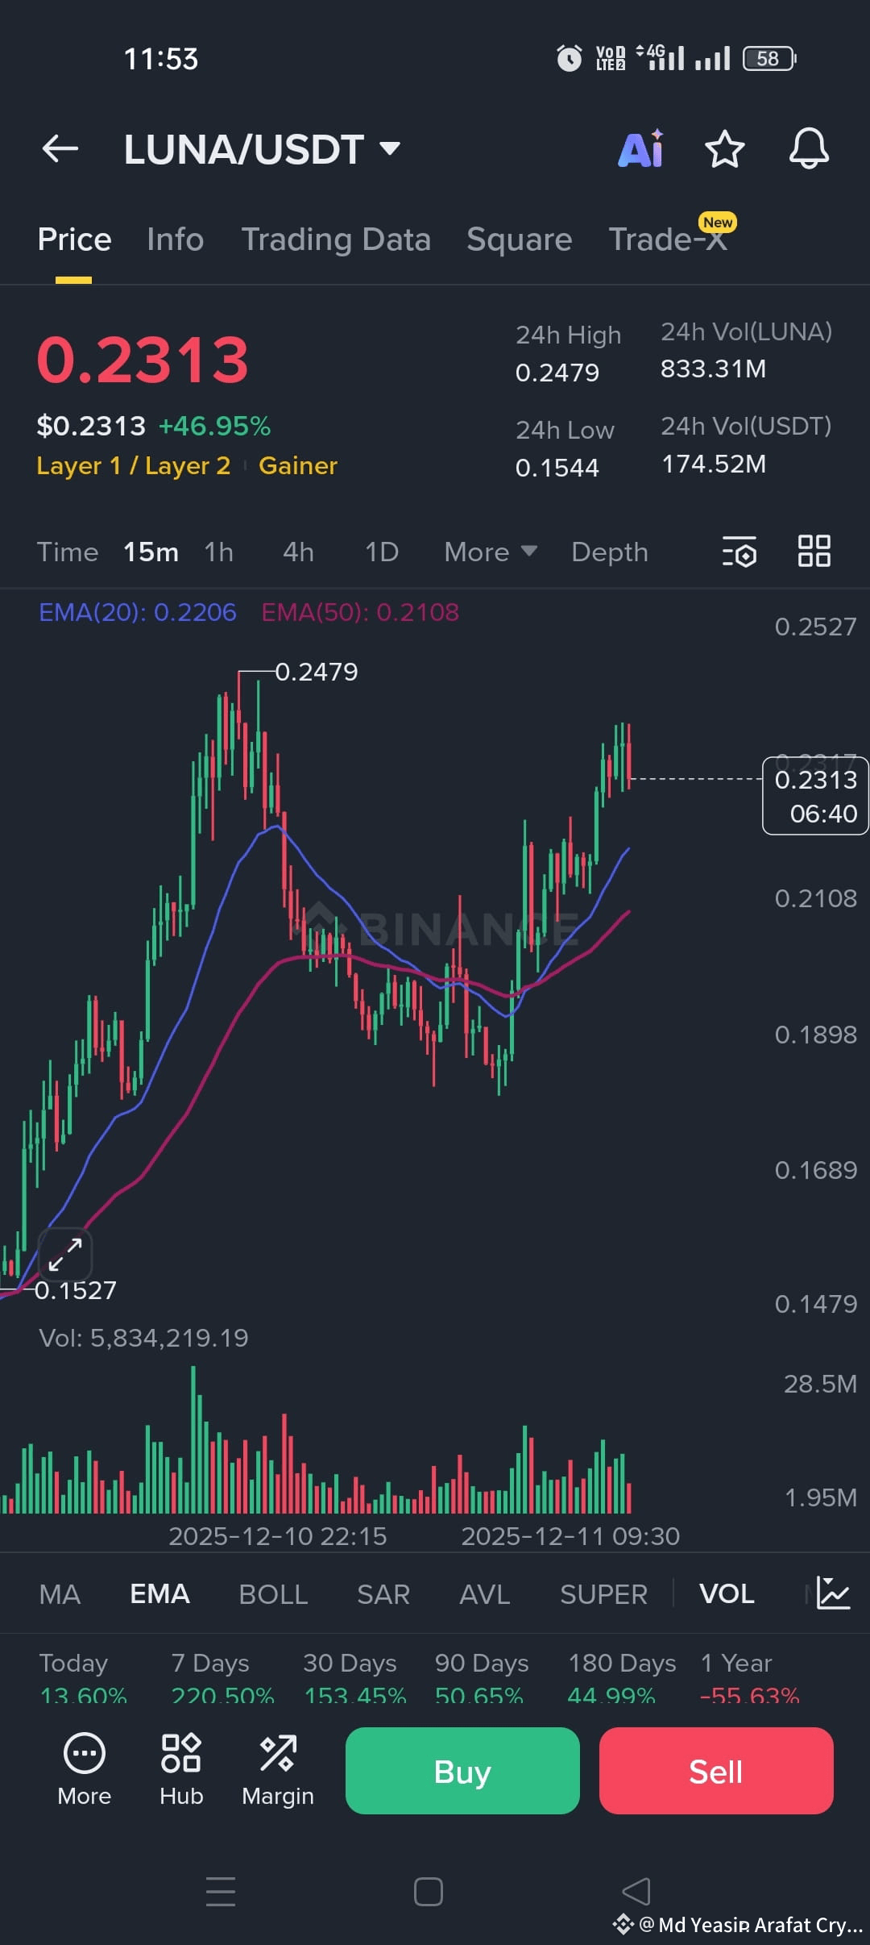
Task: Tap the Android recent apps button
Action: [221, 1891]
